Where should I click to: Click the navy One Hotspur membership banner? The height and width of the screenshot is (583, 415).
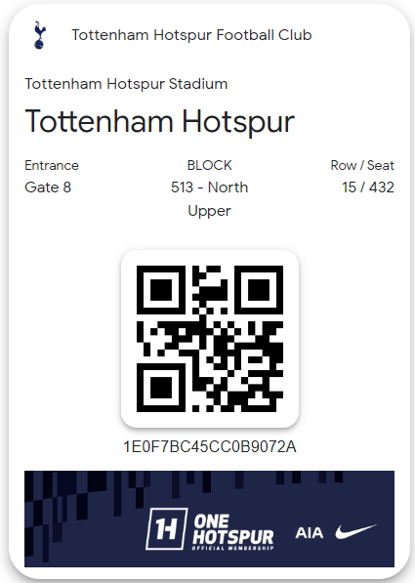click(x=209, y=519)
